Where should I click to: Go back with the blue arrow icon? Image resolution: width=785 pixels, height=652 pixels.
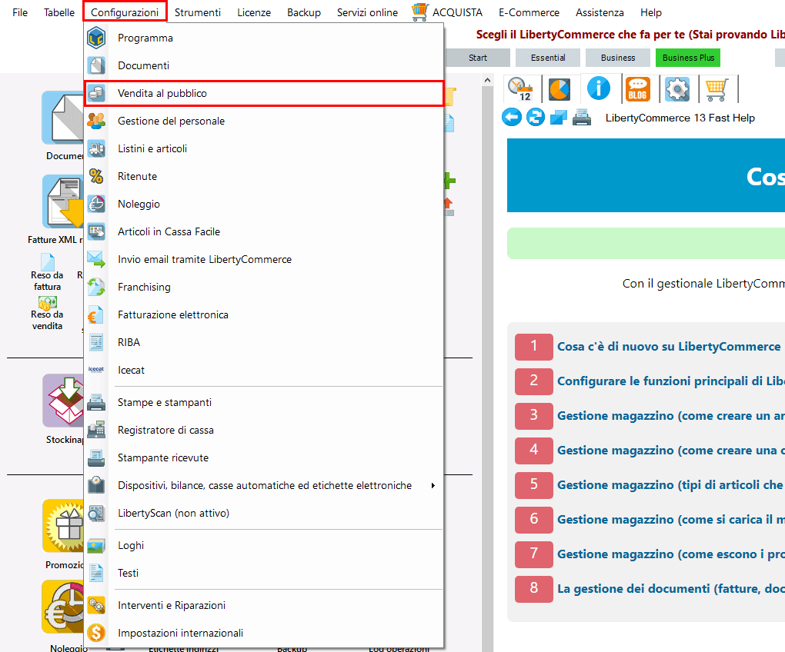click(x=512, y=118)
